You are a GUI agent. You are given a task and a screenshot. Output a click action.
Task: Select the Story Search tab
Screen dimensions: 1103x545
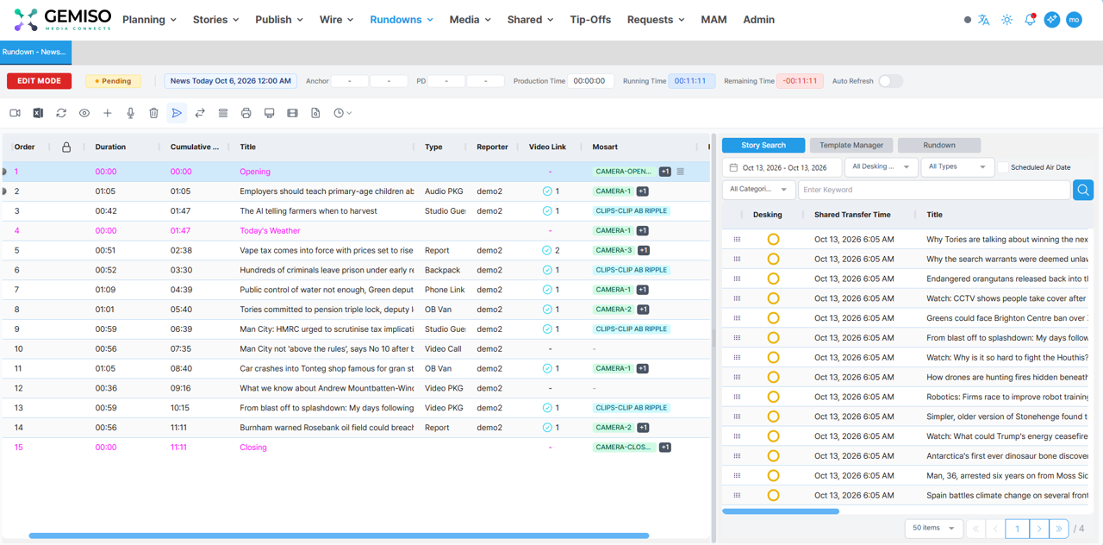[763, 146]
